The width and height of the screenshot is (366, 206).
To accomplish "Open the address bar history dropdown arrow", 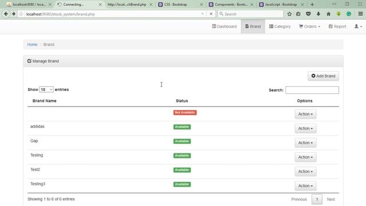I will click(202, 14).
